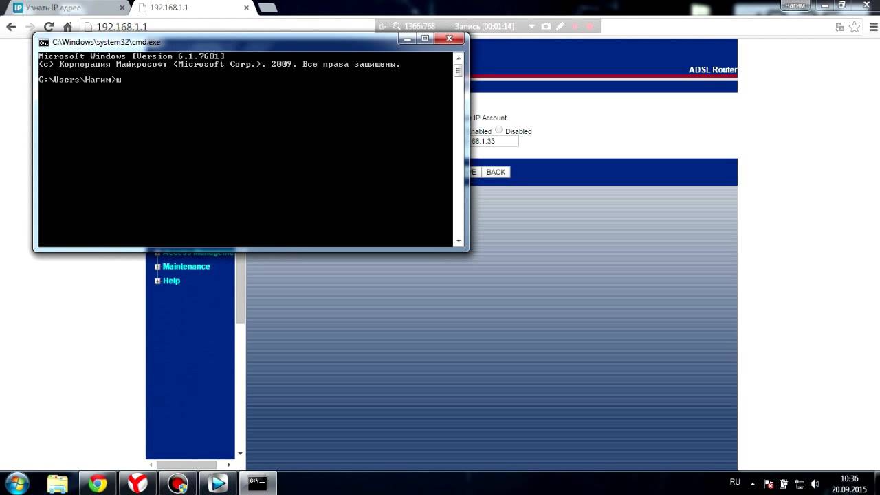Open a new Chrome tab

pos(267,8)
